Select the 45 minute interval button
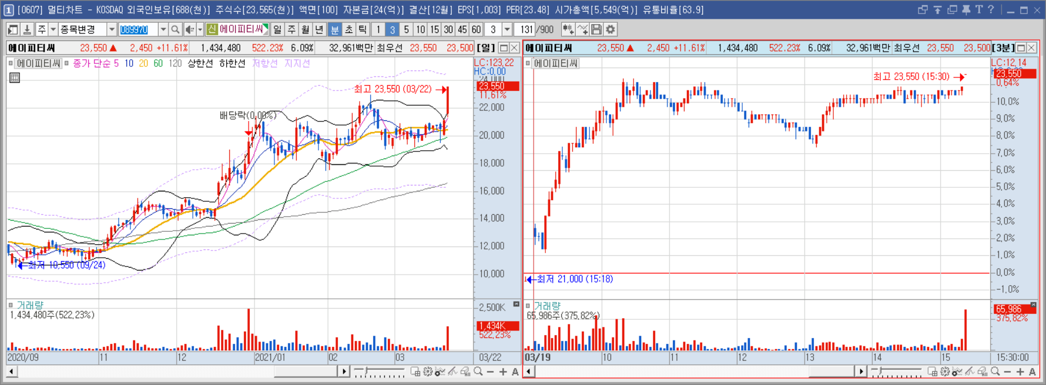The height and width of the screenshot is (385, 1046). click(462, 29)
